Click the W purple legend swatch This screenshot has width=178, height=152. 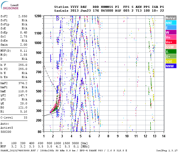[x=171, y=32]
